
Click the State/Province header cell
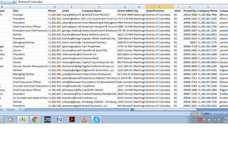point(160,11)
